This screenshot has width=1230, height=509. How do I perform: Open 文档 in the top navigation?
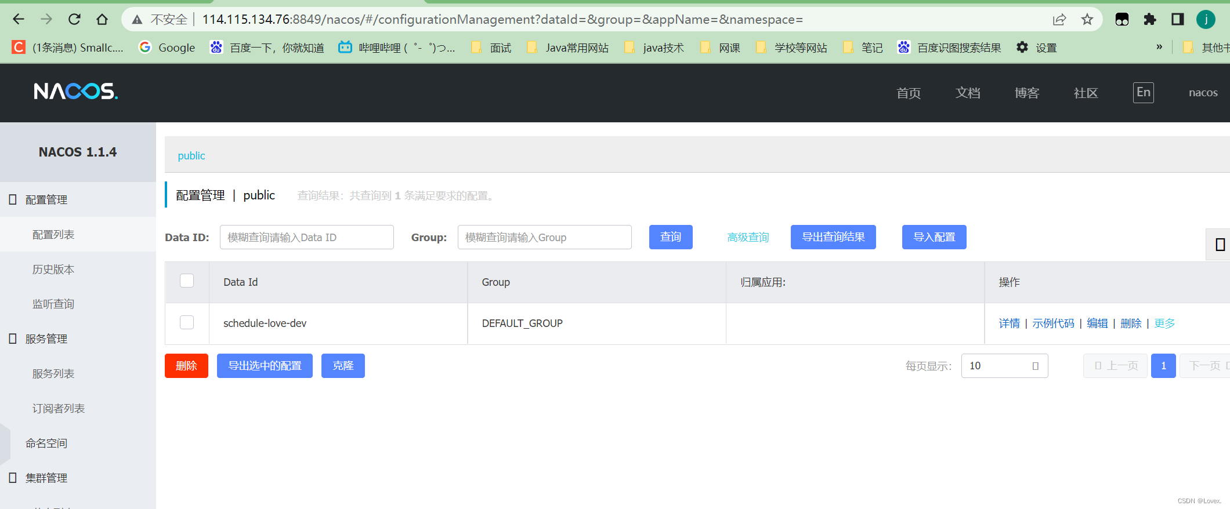(x=968, y=93)
